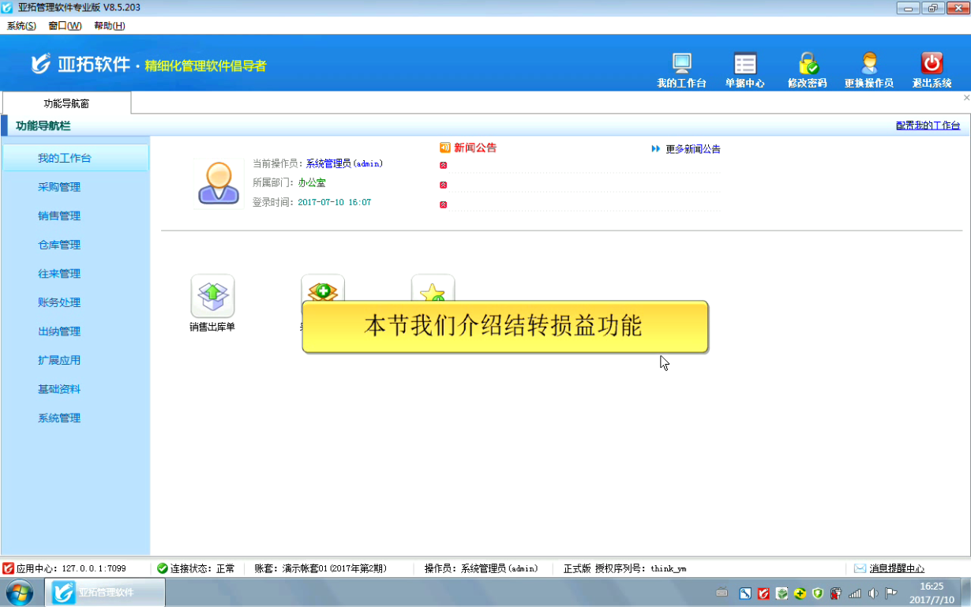Image resolution: width=971 pixels, height=607 pixels.
Task: Expand 账务处理 navigation section
Action: pyautogui.click(x=59, y=302)
